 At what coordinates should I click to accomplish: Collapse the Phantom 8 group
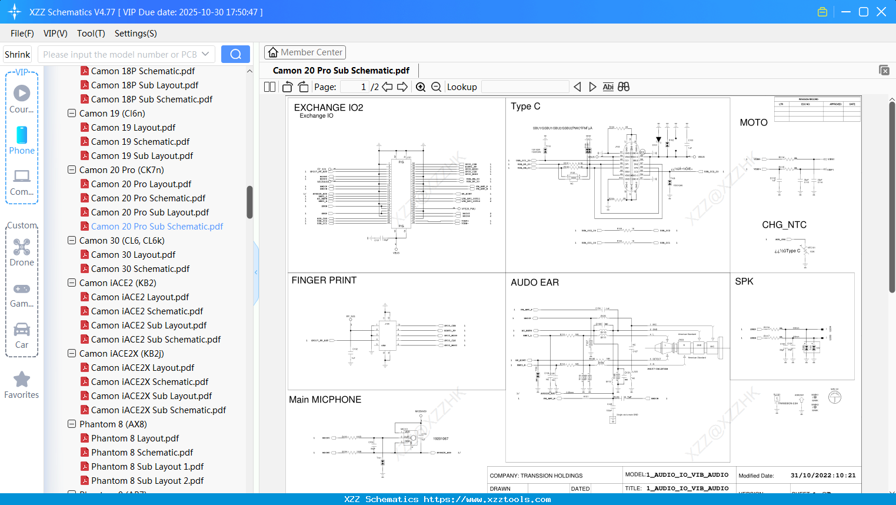point(71,424)
